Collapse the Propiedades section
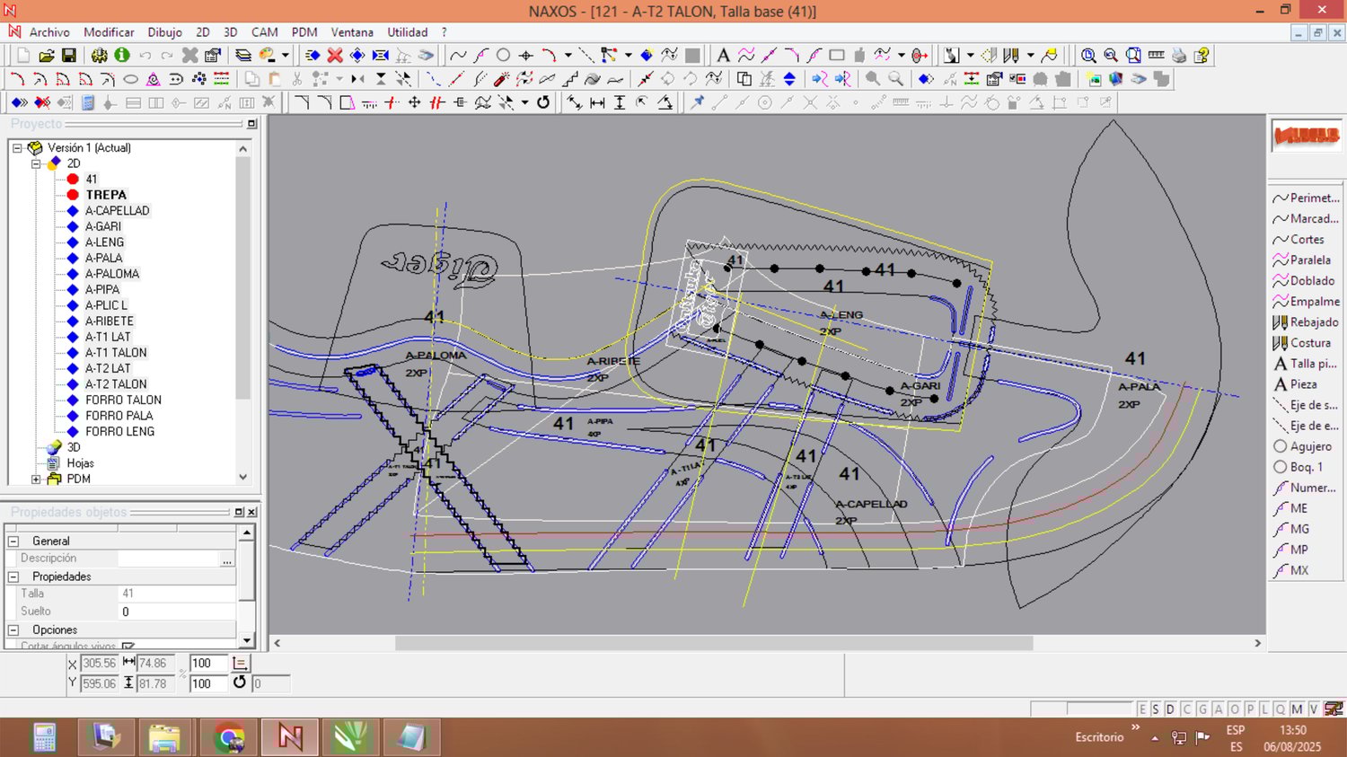The image size is (1347, 757). click(13, 577)
